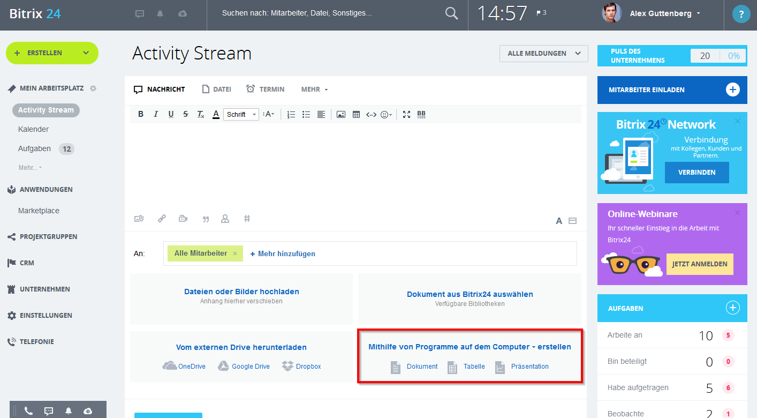The image size is (757, 418).
Task: Attach a video recording to the post
Action: 183,218
